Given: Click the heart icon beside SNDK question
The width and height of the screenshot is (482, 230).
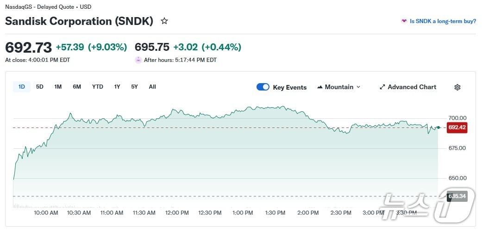Looking at the screenshot, I should (x=404, y=21).
